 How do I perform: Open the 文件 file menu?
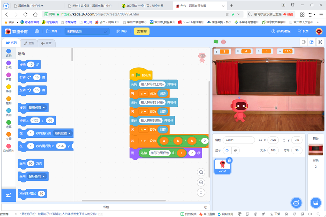[x=52, y=31]
